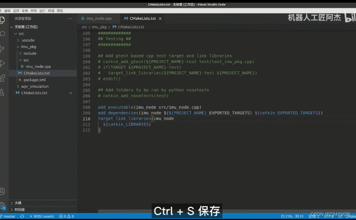Click the master branch in status bar
Viewport: 356px width, 220px height.
[9, 216]
